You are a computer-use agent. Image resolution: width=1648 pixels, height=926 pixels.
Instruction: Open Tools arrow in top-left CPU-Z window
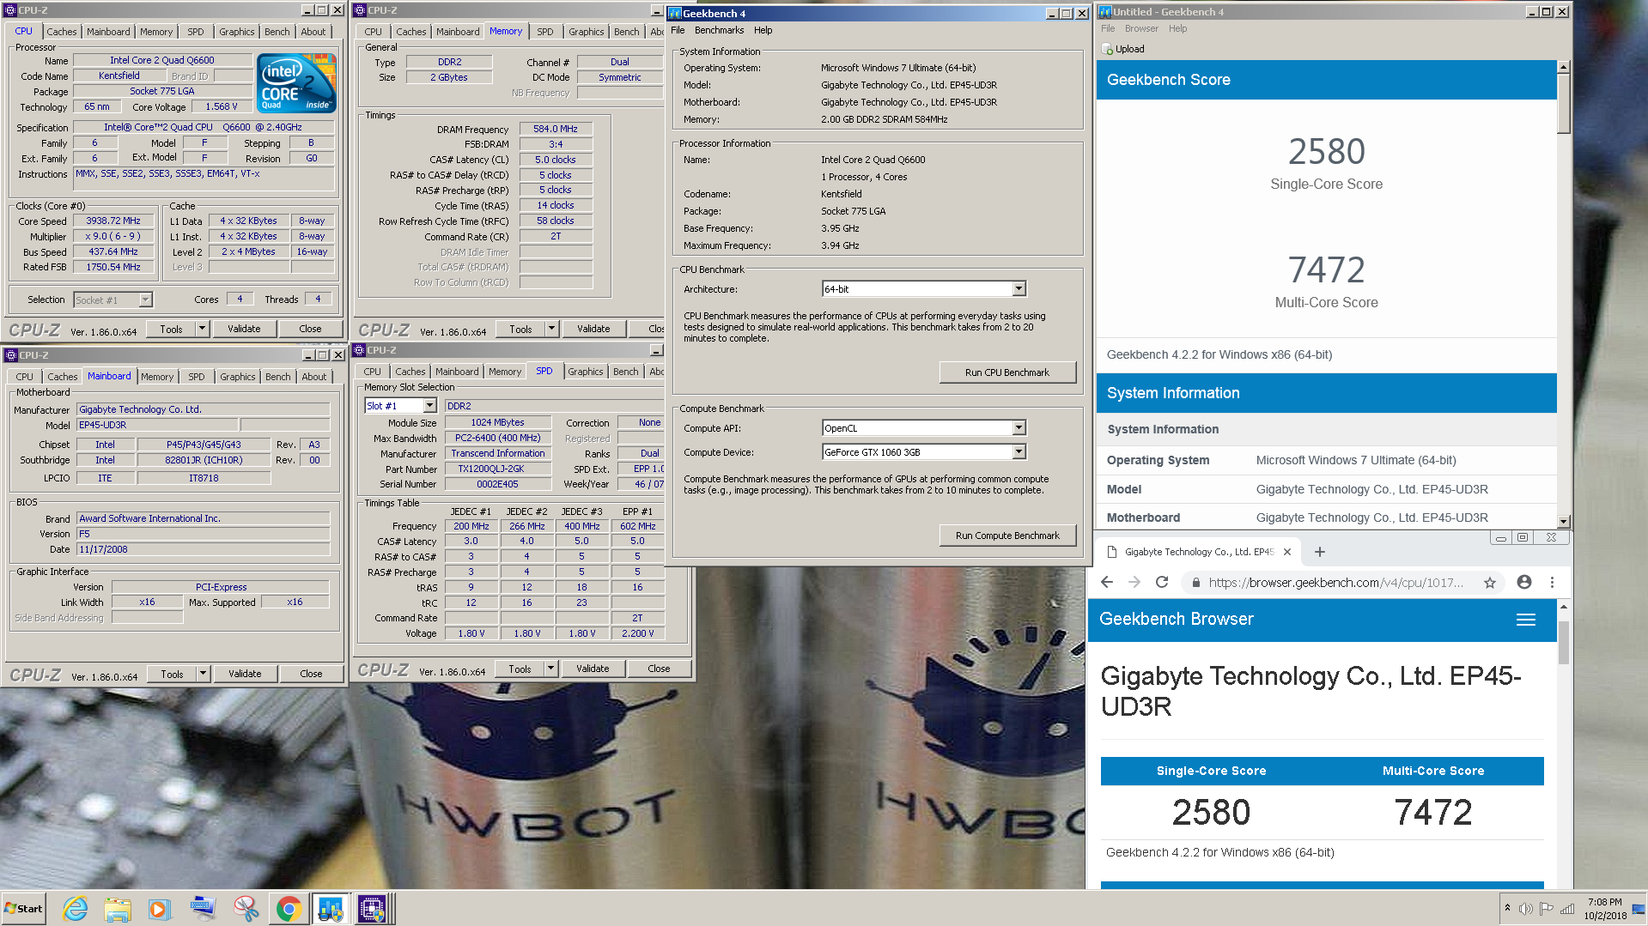point(202,329)
